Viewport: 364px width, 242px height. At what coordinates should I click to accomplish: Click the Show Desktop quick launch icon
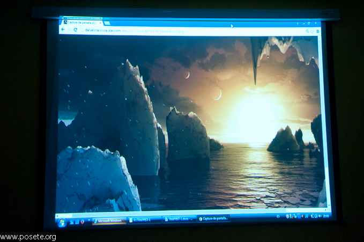[72, 222]
